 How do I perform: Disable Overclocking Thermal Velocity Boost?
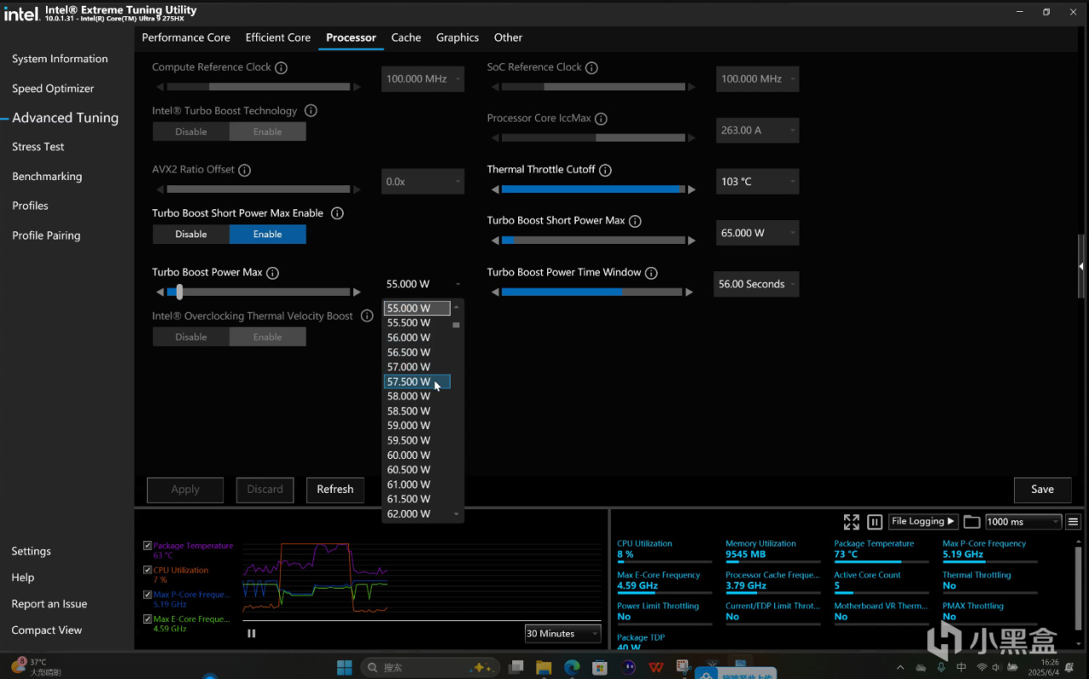tap(191, 337)
